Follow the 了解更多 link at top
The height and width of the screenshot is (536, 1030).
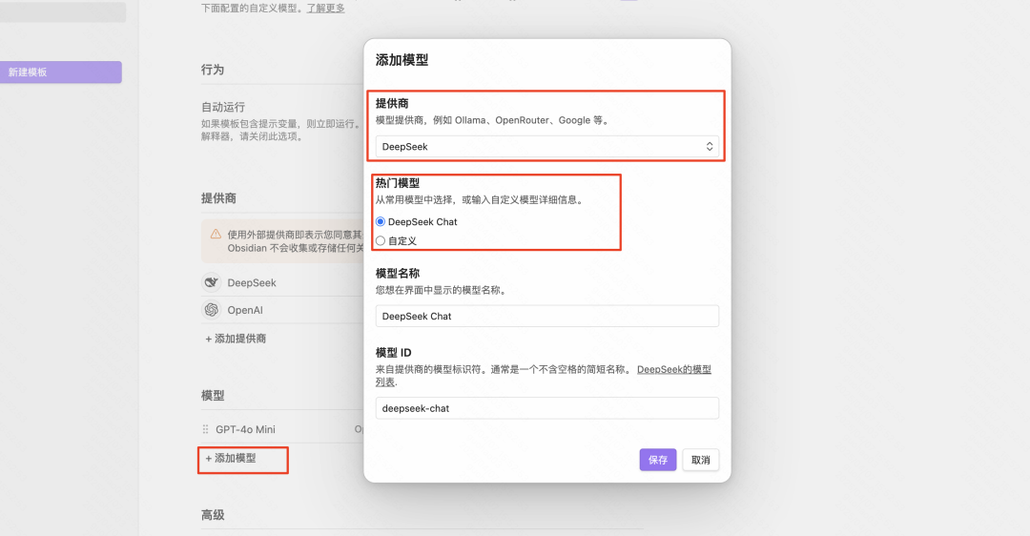pyautogui.click(x=325, y=9)
